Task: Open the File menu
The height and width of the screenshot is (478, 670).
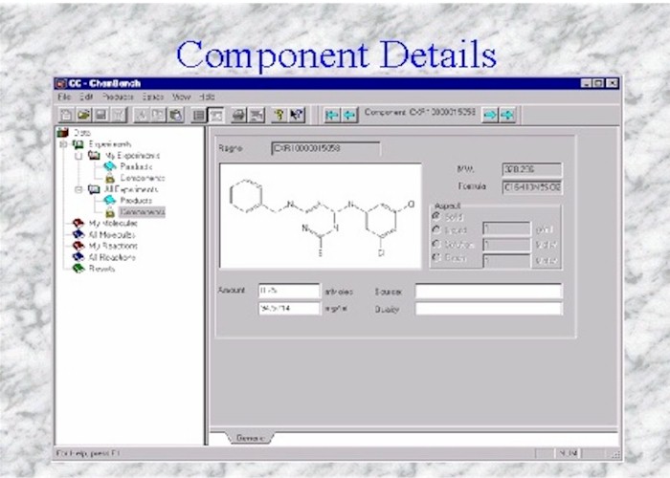Action: click(x=64, y=98)
